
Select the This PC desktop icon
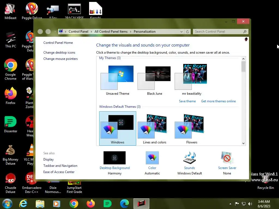tap(11, 40)
